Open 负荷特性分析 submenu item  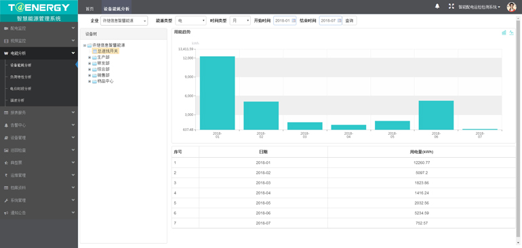(x=20, y=77)
